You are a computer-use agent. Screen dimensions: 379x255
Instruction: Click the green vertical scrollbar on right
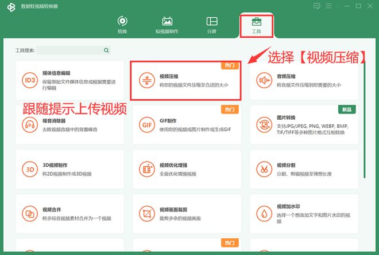point(364,115)
